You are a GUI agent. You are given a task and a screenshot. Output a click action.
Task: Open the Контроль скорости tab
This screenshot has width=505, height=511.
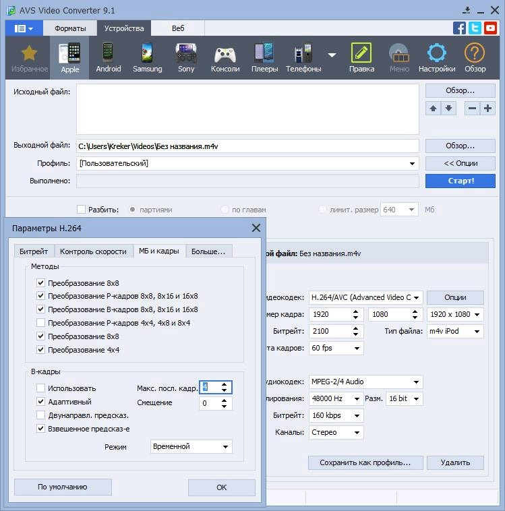coord(93,251)
